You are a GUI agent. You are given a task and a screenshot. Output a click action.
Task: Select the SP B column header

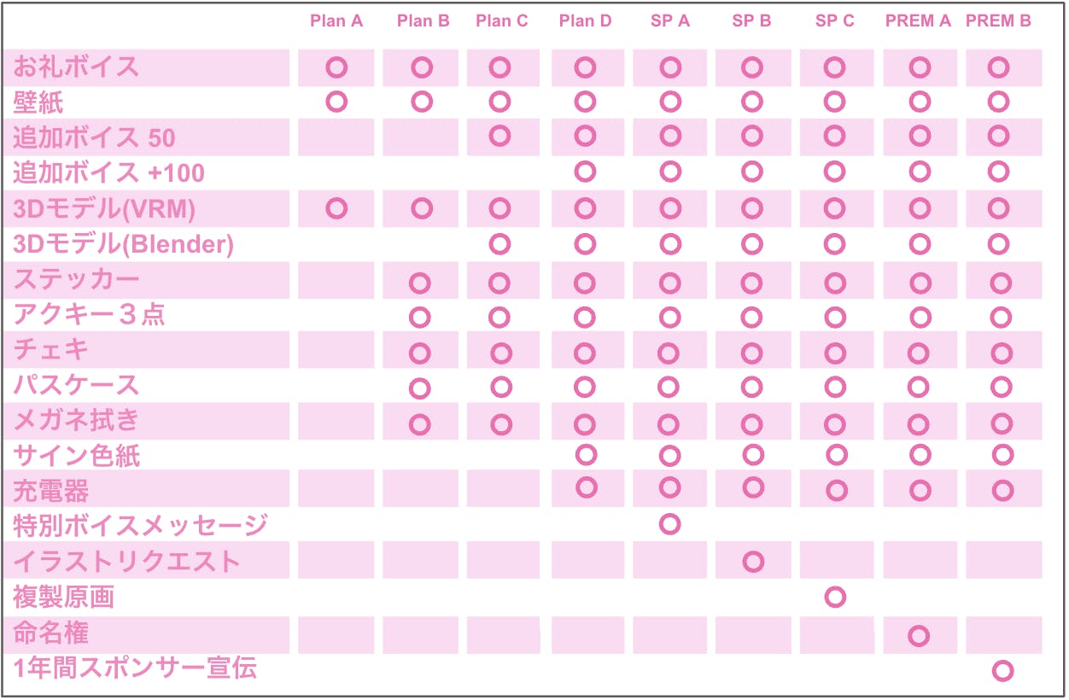(x=752, y=21)
